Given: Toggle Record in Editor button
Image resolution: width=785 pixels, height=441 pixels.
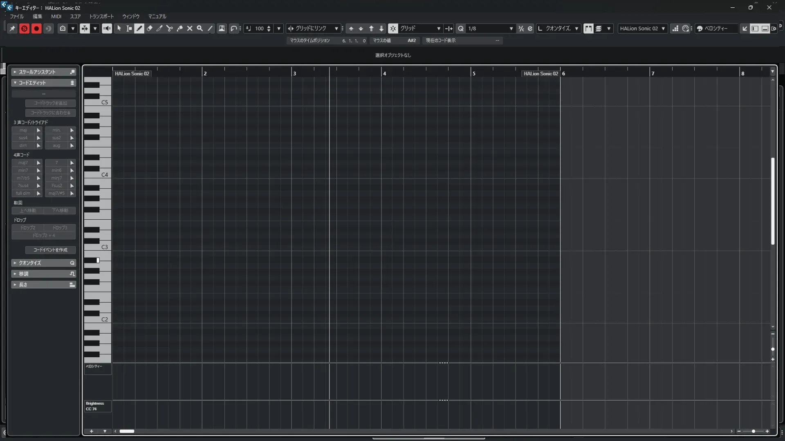Looking at the screenshot, I should coord(36,29).
